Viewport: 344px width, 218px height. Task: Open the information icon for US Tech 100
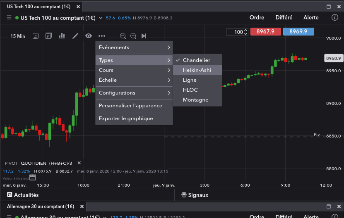coord(335,18)
